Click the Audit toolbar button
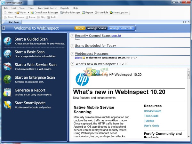The image size is (192, 144). click(52, 17)
